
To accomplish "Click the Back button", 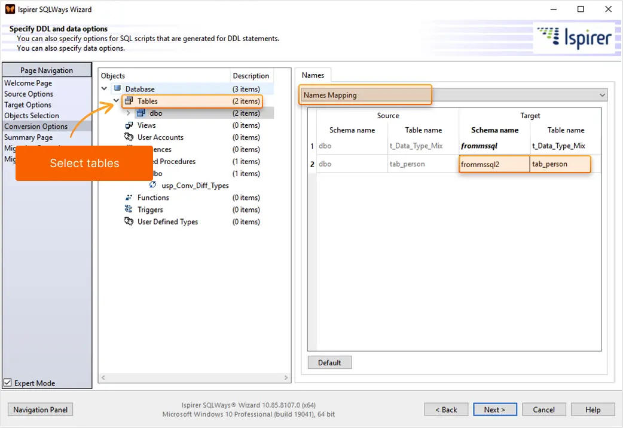I will (x=446, y=409).
